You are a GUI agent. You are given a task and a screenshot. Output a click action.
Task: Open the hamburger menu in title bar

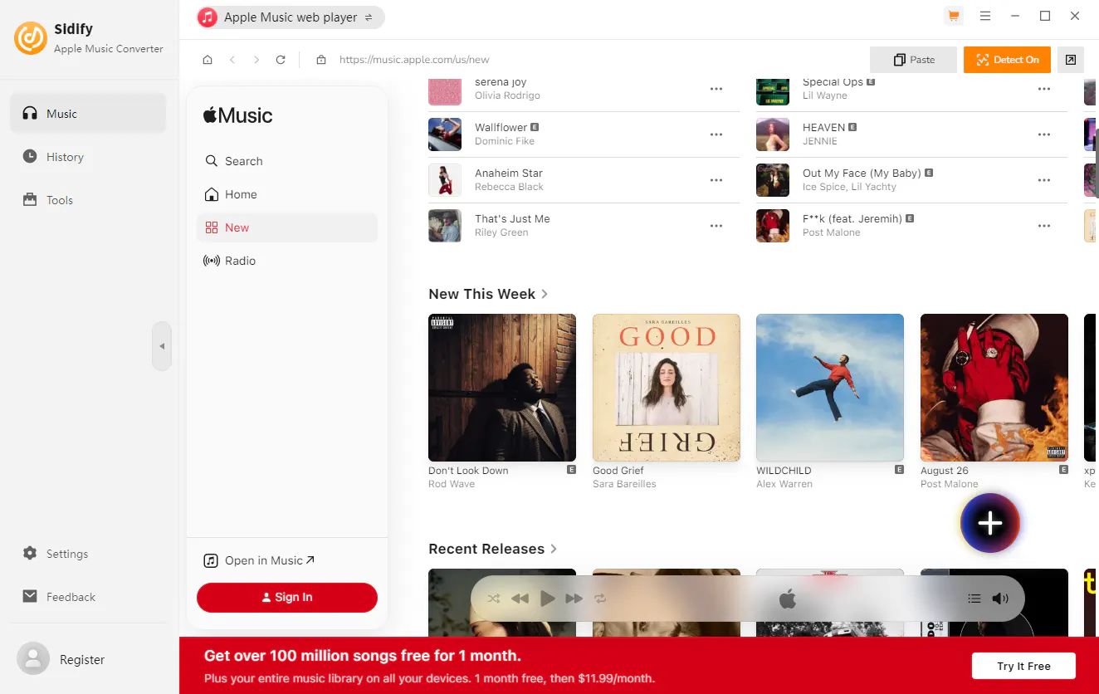pos(984,16)
